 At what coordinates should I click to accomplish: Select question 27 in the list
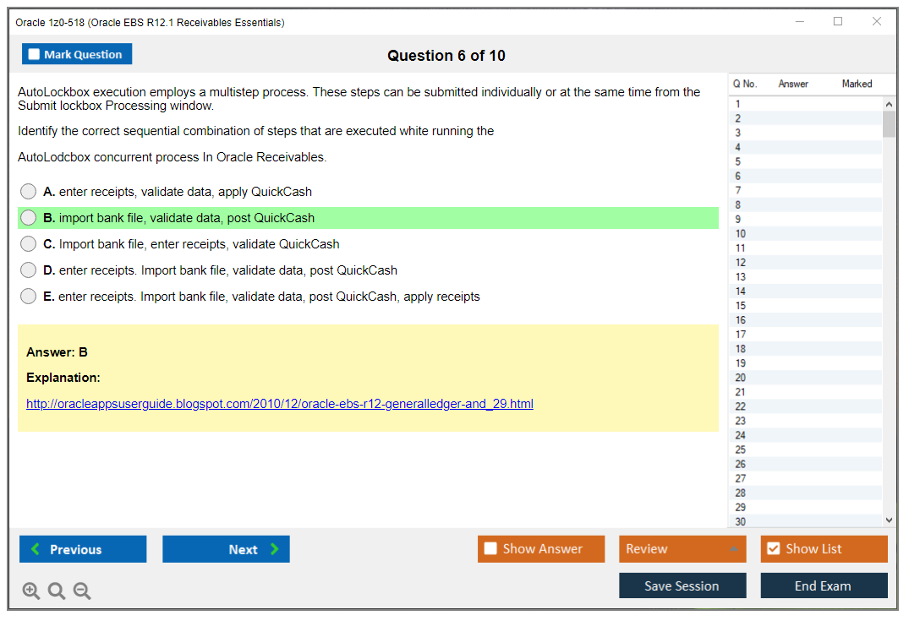(x=741, y=478)
